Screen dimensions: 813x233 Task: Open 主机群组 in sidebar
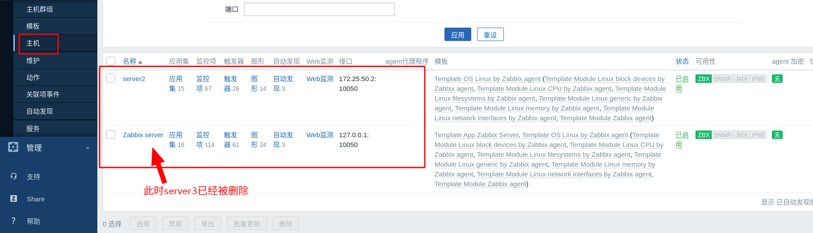pos(55,9)
